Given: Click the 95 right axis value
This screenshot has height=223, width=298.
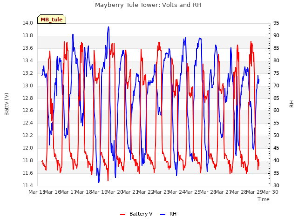Looking at the screenshot, I should 276,23.
